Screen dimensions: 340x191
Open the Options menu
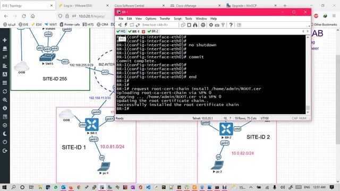[151, 19]
